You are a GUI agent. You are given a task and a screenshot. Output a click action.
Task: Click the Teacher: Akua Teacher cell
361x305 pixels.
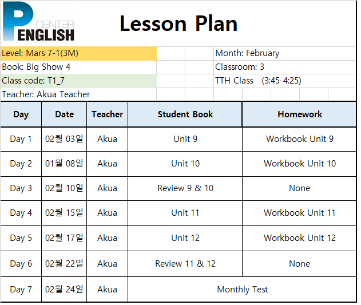click(78, 94)
